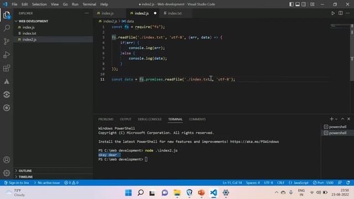
Task: Open the Explorer view in activity bar
Action: pos(7,15)
